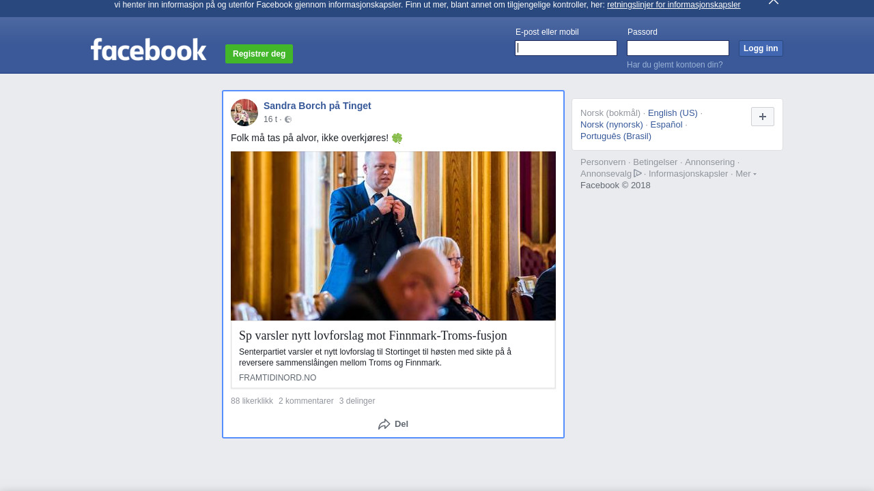The image size is (874, 491).
Task: Click the Del share arrow button
Action: point(393,424)
